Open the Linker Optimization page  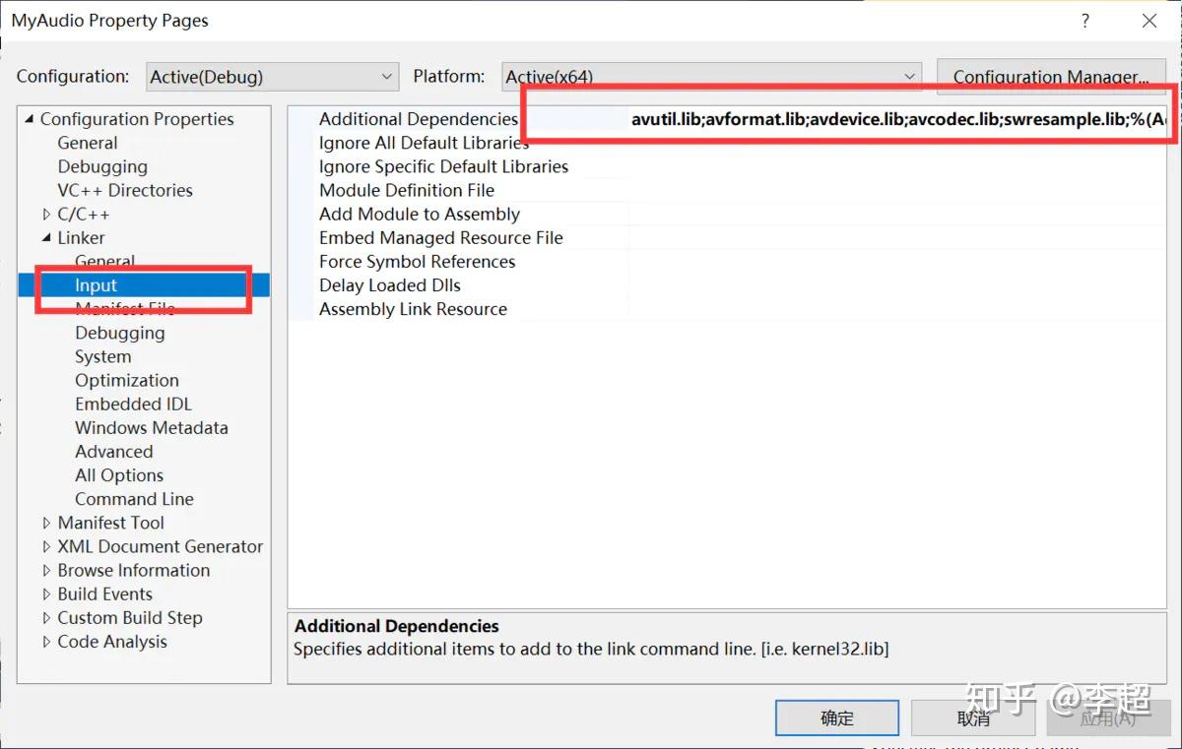point(127,380)
